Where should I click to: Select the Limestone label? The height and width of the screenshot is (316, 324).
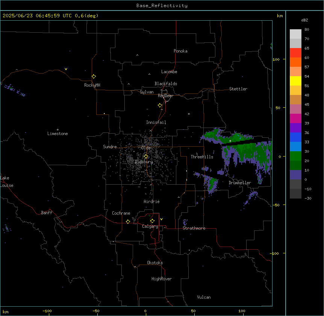coord(58,134)
